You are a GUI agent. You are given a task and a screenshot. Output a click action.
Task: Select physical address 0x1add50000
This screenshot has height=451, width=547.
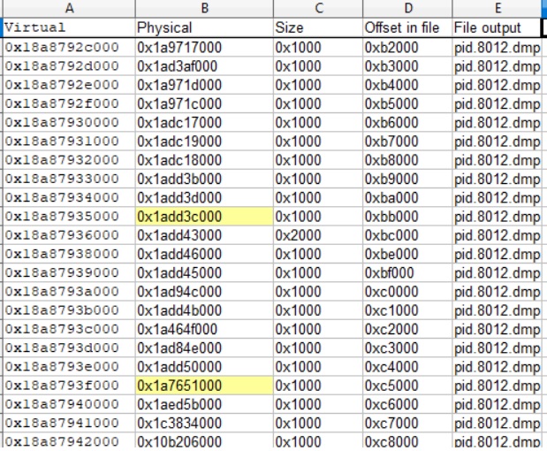pos(204,366)
